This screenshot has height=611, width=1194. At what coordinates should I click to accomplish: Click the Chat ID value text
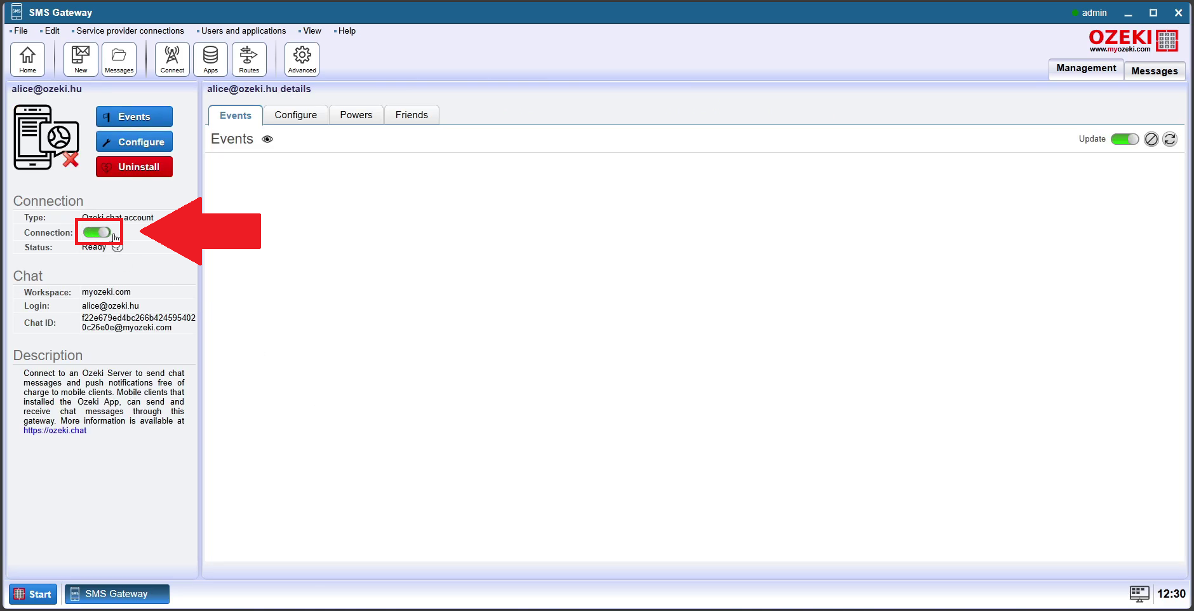click(138, 323)
